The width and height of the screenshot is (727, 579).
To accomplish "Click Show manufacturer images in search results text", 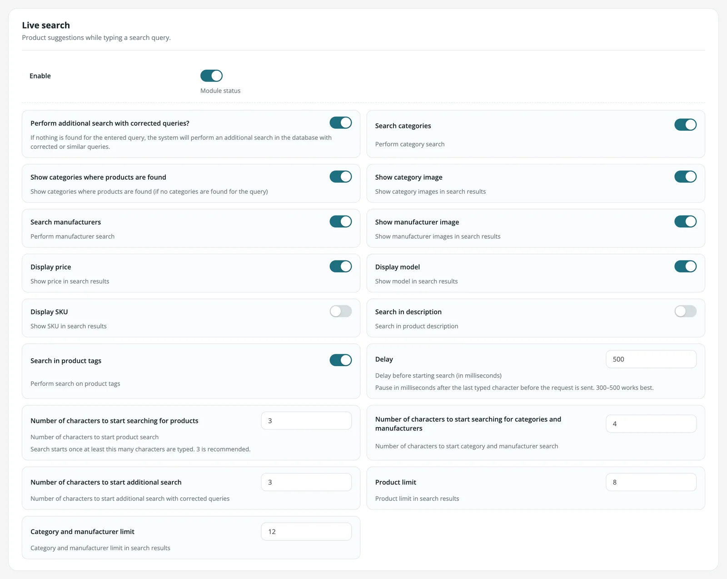I will (x=438, y=236).
